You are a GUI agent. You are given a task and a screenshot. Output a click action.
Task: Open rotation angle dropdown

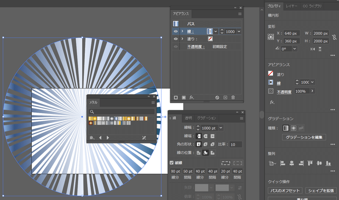pos(295,49)
